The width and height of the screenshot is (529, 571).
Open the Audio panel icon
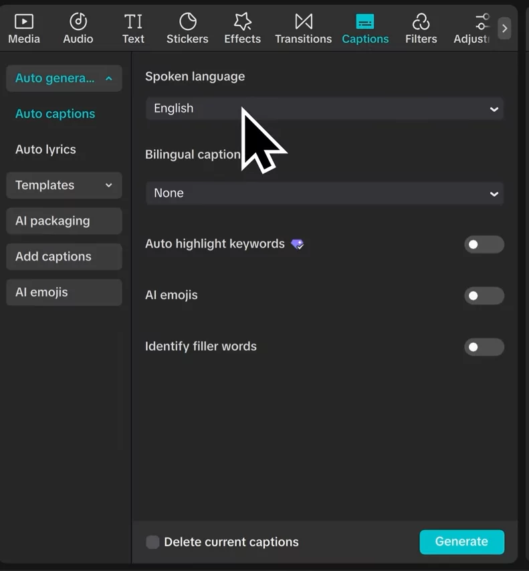coord(78,22)
